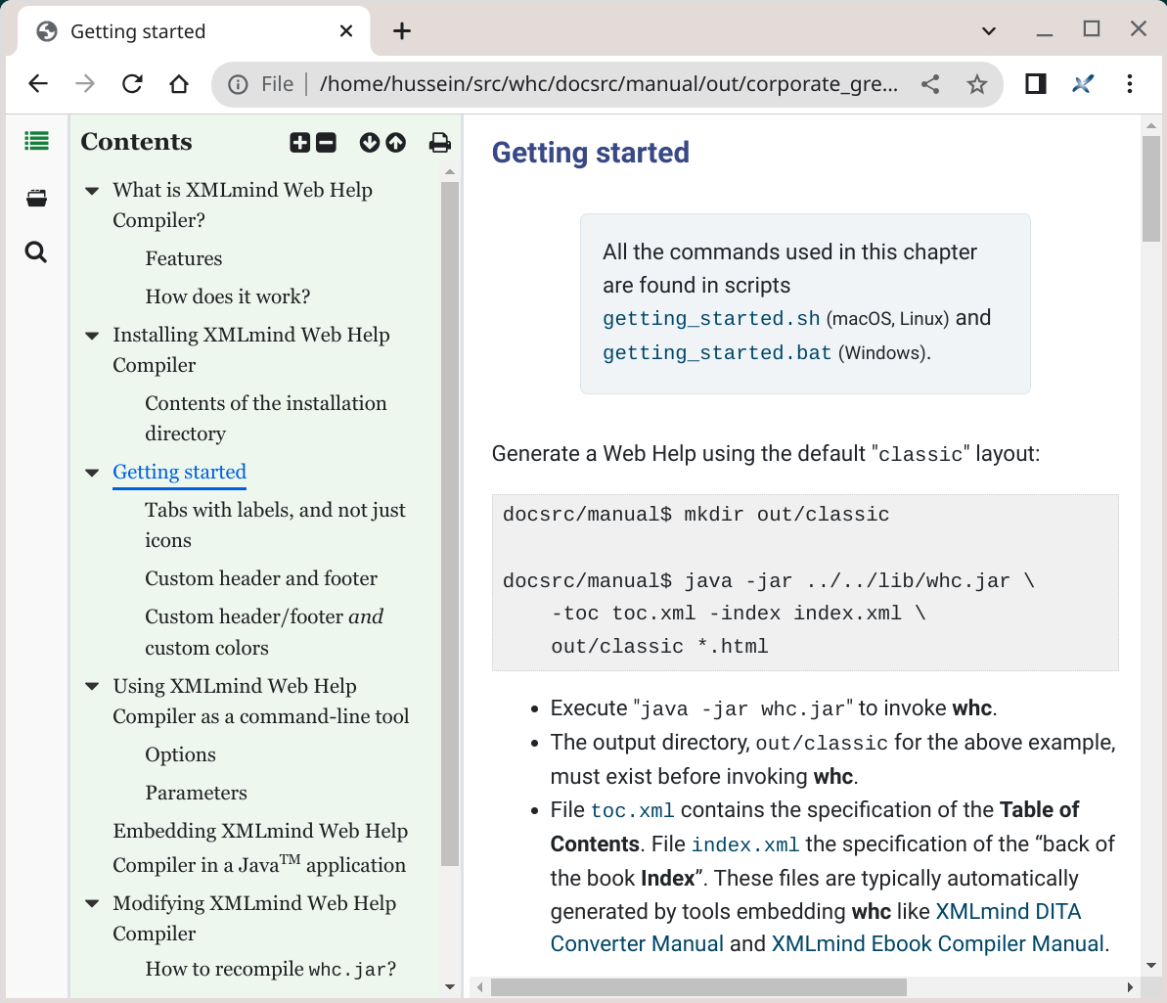The width and height of the screenshot is (1167, 1003).
Task: Toggle the browser side panel
Action: (1035, 84)
